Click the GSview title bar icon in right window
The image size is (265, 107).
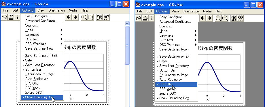[x=138, y=5]
